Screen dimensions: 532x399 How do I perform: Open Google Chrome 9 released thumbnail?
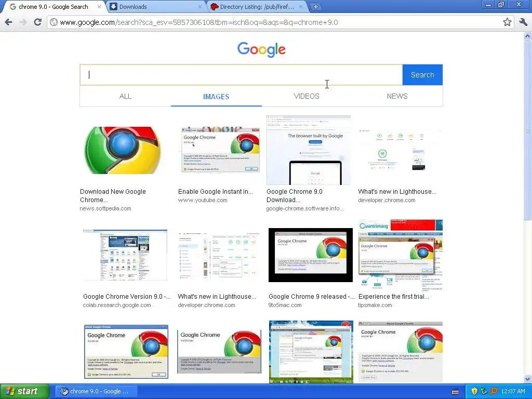pos(311,255)
